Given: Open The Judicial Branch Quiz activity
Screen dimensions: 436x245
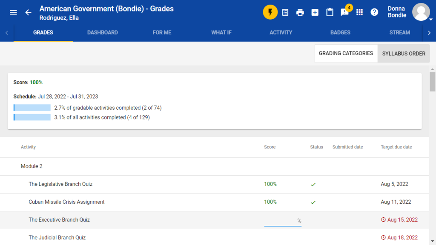Looking at the screenshot, I should (57, 238).
